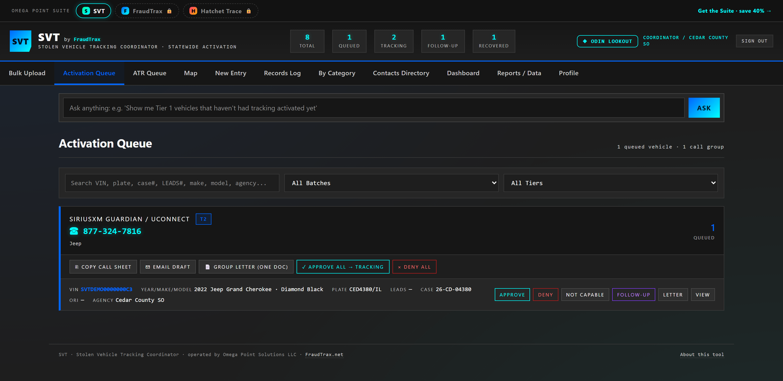Screen dimensions: 783x381
Task: Click the ASK button
Action: point(704,108)
